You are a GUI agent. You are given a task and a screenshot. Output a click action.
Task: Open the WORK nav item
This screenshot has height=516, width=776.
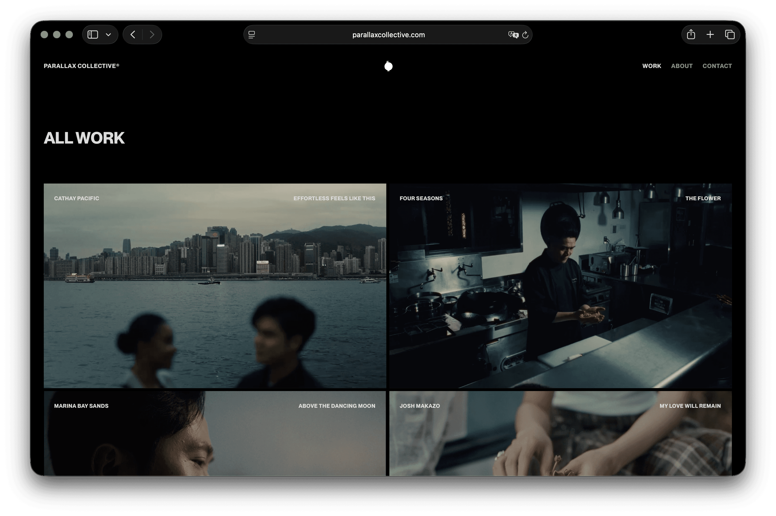pos(651,66)
